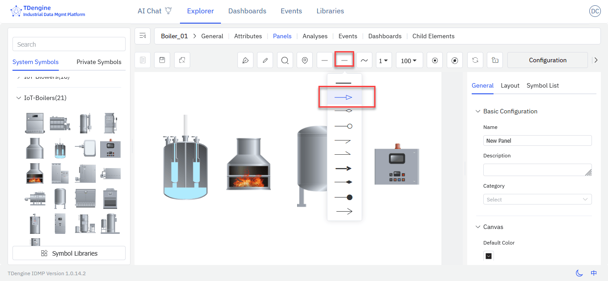Toggle dark mode moon icon

coord(579,273)
